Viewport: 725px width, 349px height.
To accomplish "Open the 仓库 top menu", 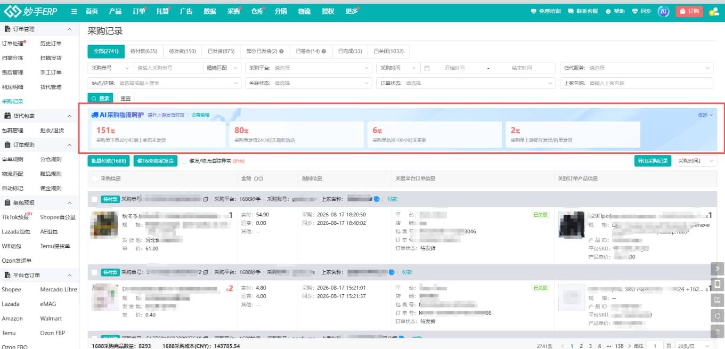I will 257,11.
